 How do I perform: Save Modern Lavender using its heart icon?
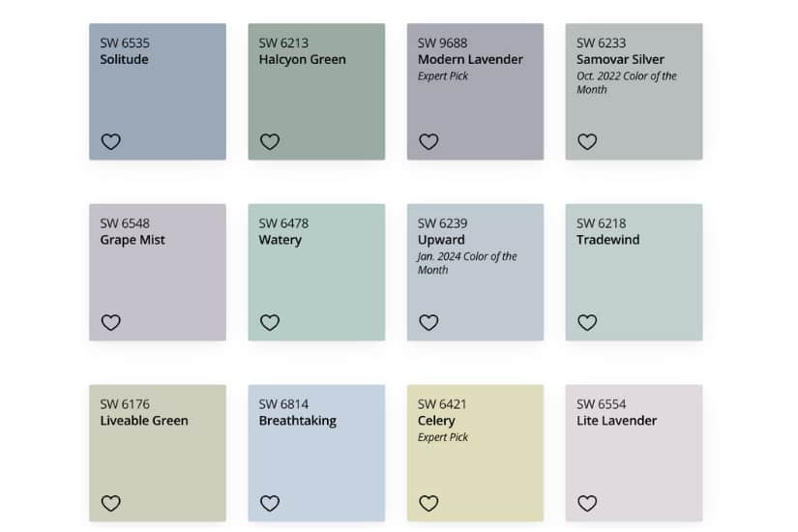tap(429, 142)
